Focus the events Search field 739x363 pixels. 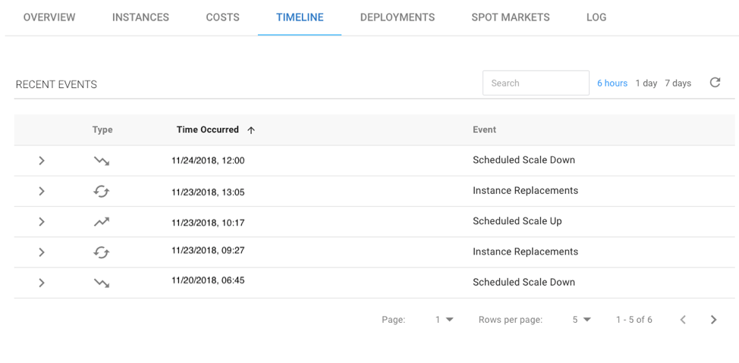(536, 83)
